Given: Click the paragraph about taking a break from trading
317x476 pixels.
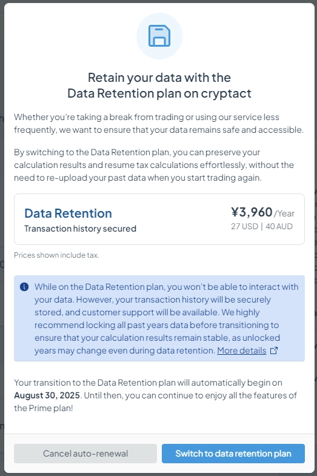Looking at the screenshot, I should click(159, 123).
